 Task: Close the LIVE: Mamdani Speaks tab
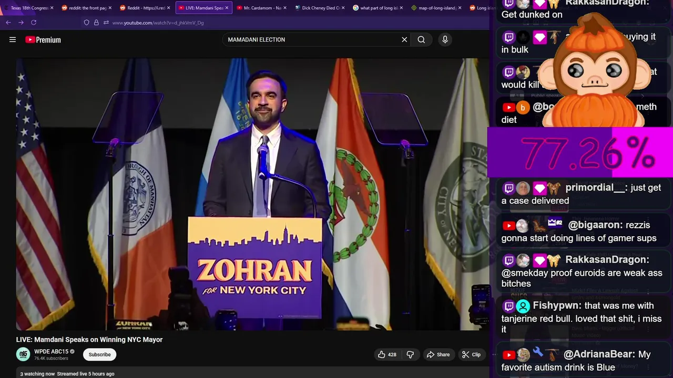pyautogui.click(x=227, y=8)
